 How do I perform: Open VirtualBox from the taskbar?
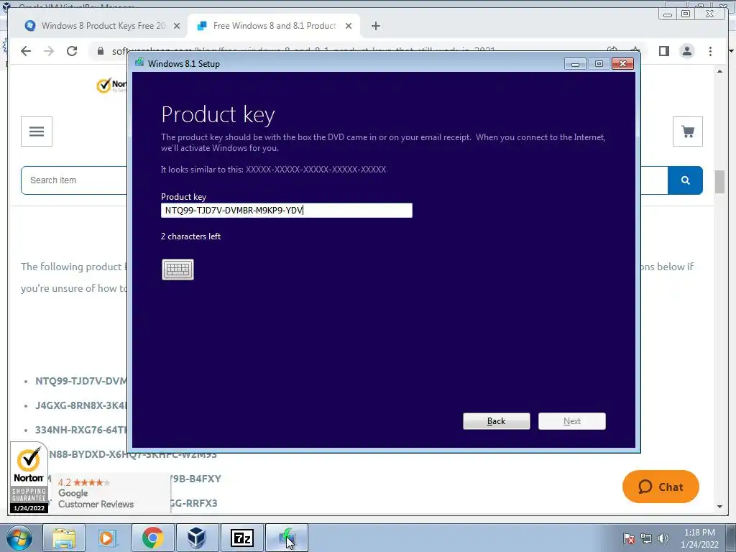(197, 538)
